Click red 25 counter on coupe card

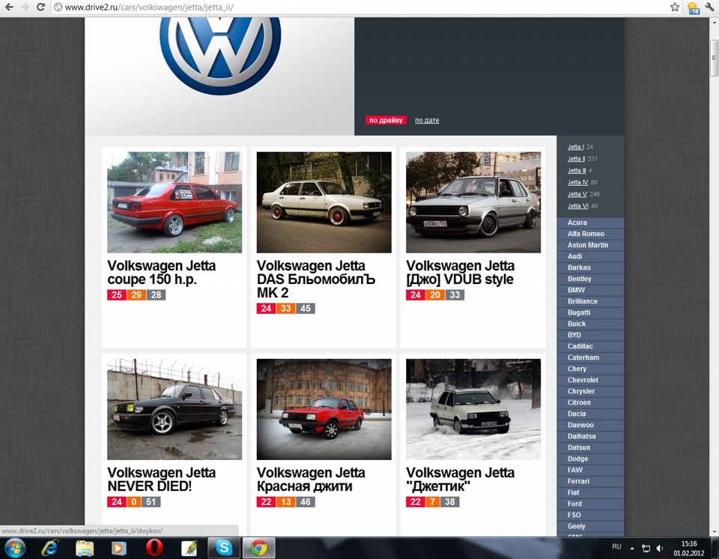[x=117, y=294]
